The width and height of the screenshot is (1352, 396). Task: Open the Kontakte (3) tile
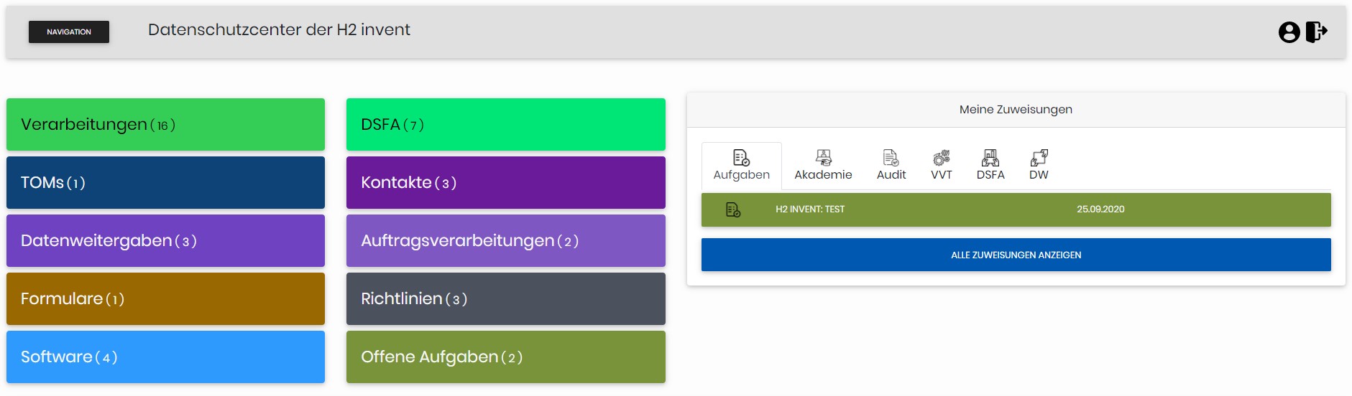pyautogui.click(x=505, y=182)
